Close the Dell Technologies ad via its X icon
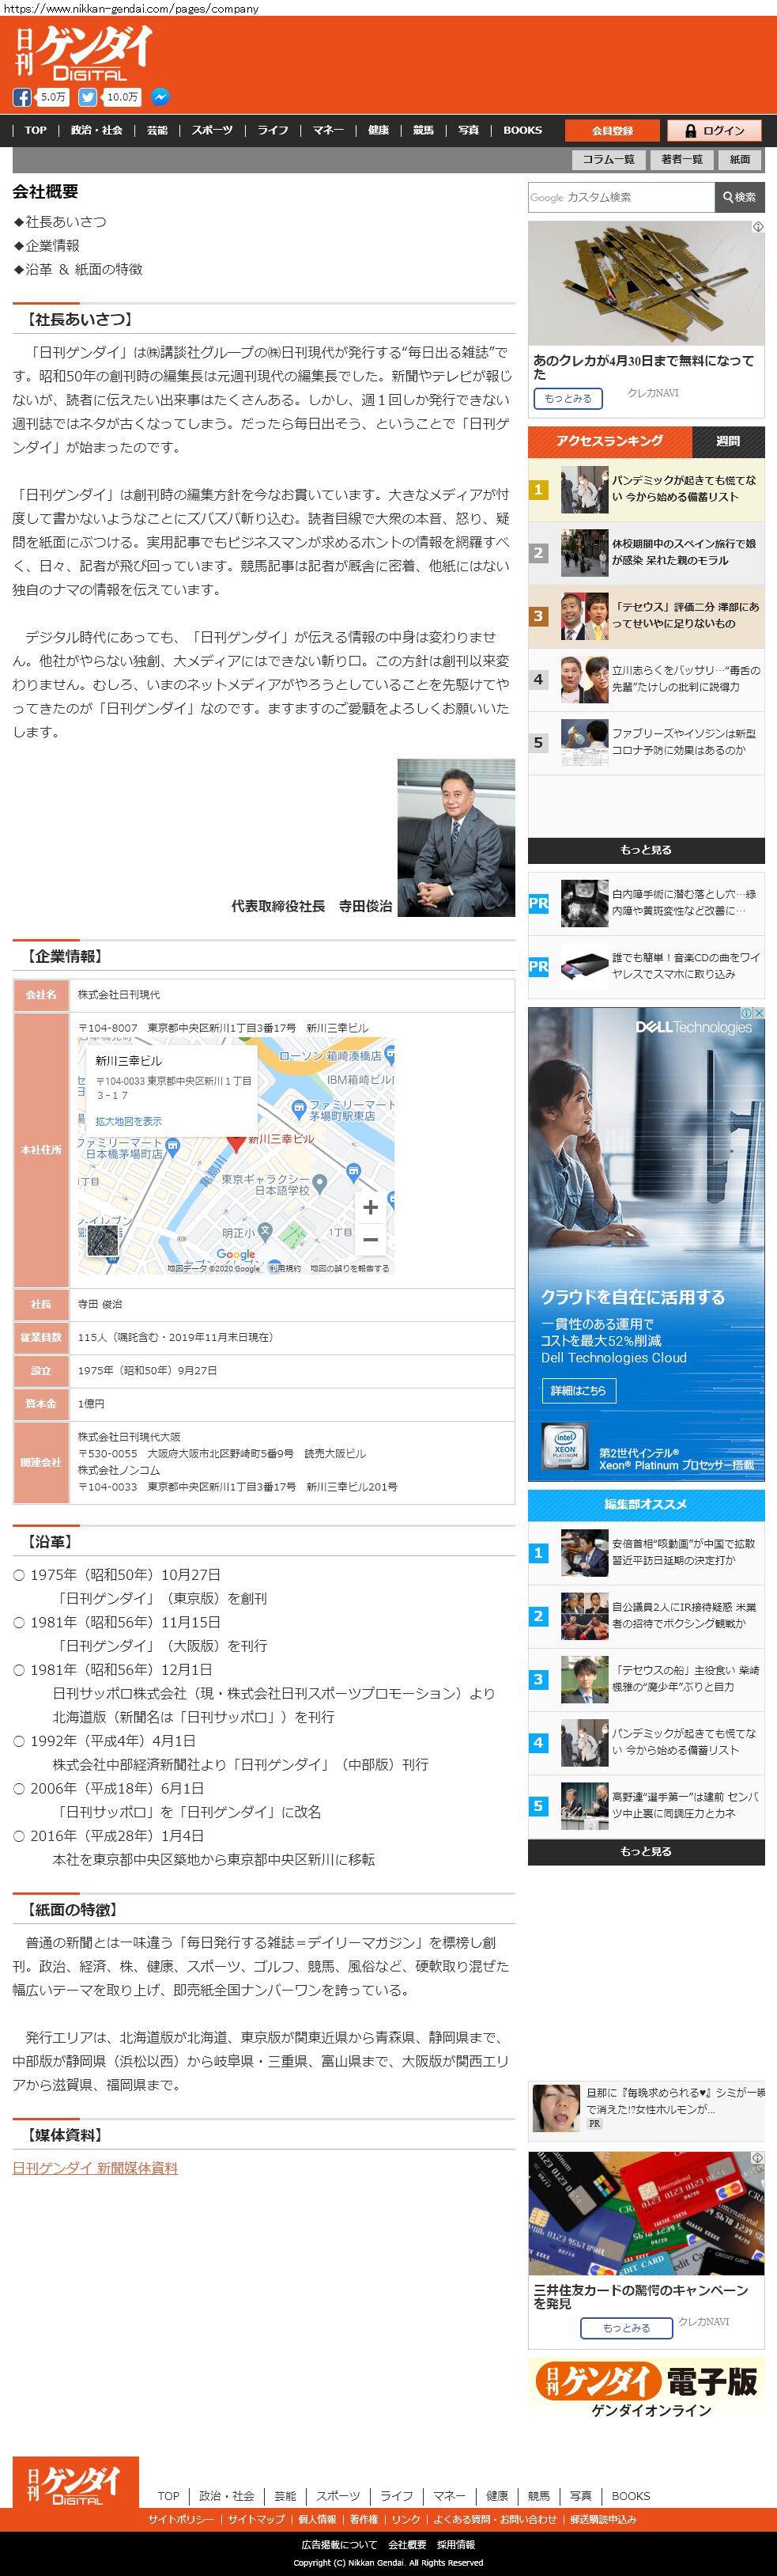 pos(758,1013)
